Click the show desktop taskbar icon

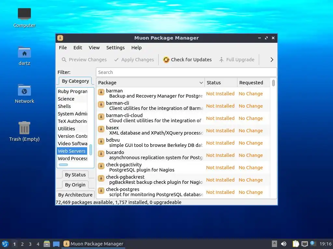click(x=56, y=244)
